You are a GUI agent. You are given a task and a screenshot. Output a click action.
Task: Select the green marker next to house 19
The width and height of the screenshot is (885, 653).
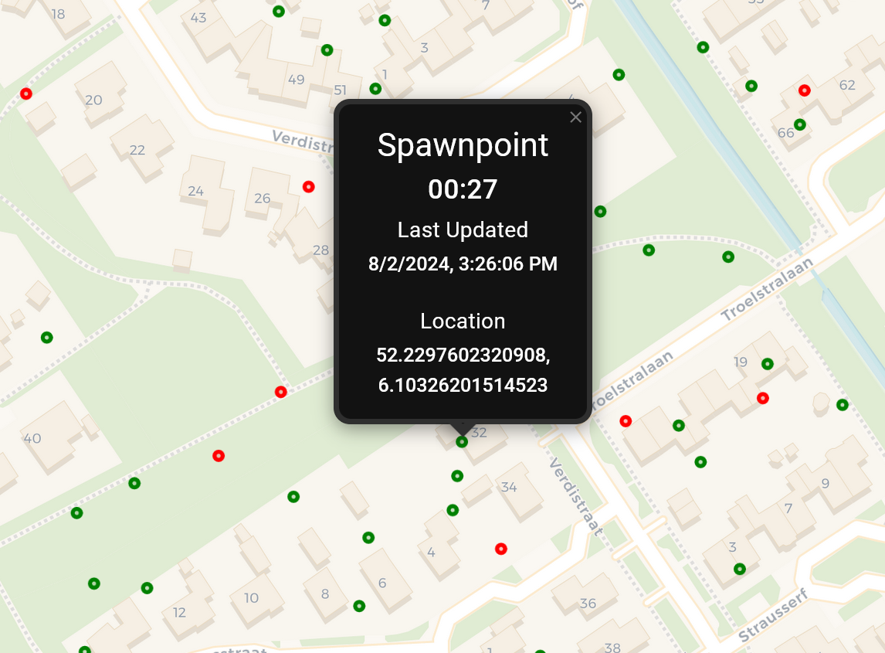pos(767,364)
